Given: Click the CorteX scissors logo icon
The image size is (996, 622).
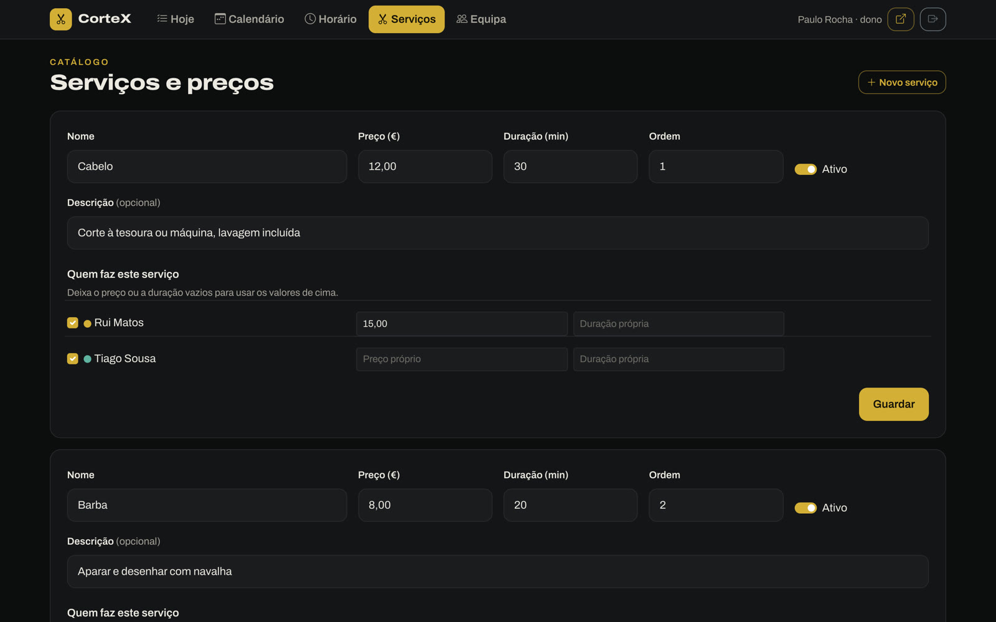Looking at the screenshot, I should pos(60,19).
